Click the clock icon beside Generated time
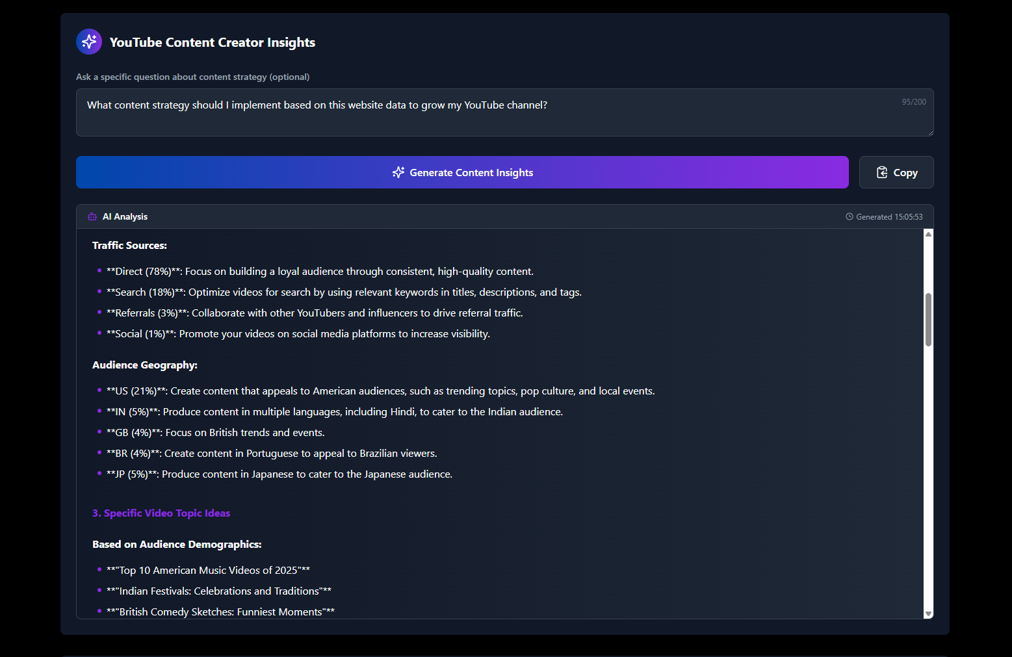Image resolution: width=1012 pixels, height=657 pixels. pyautogui.click(x=849, y=216)
